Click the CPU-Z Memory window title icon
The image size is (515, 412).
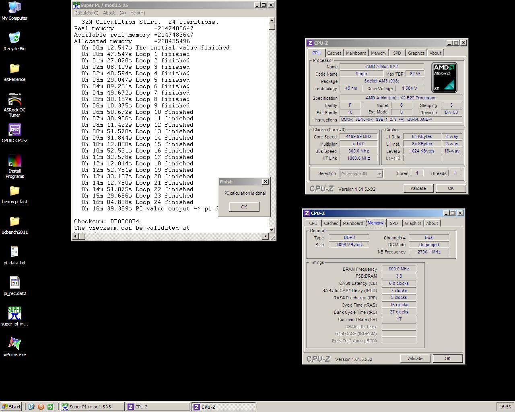point(307,213)
